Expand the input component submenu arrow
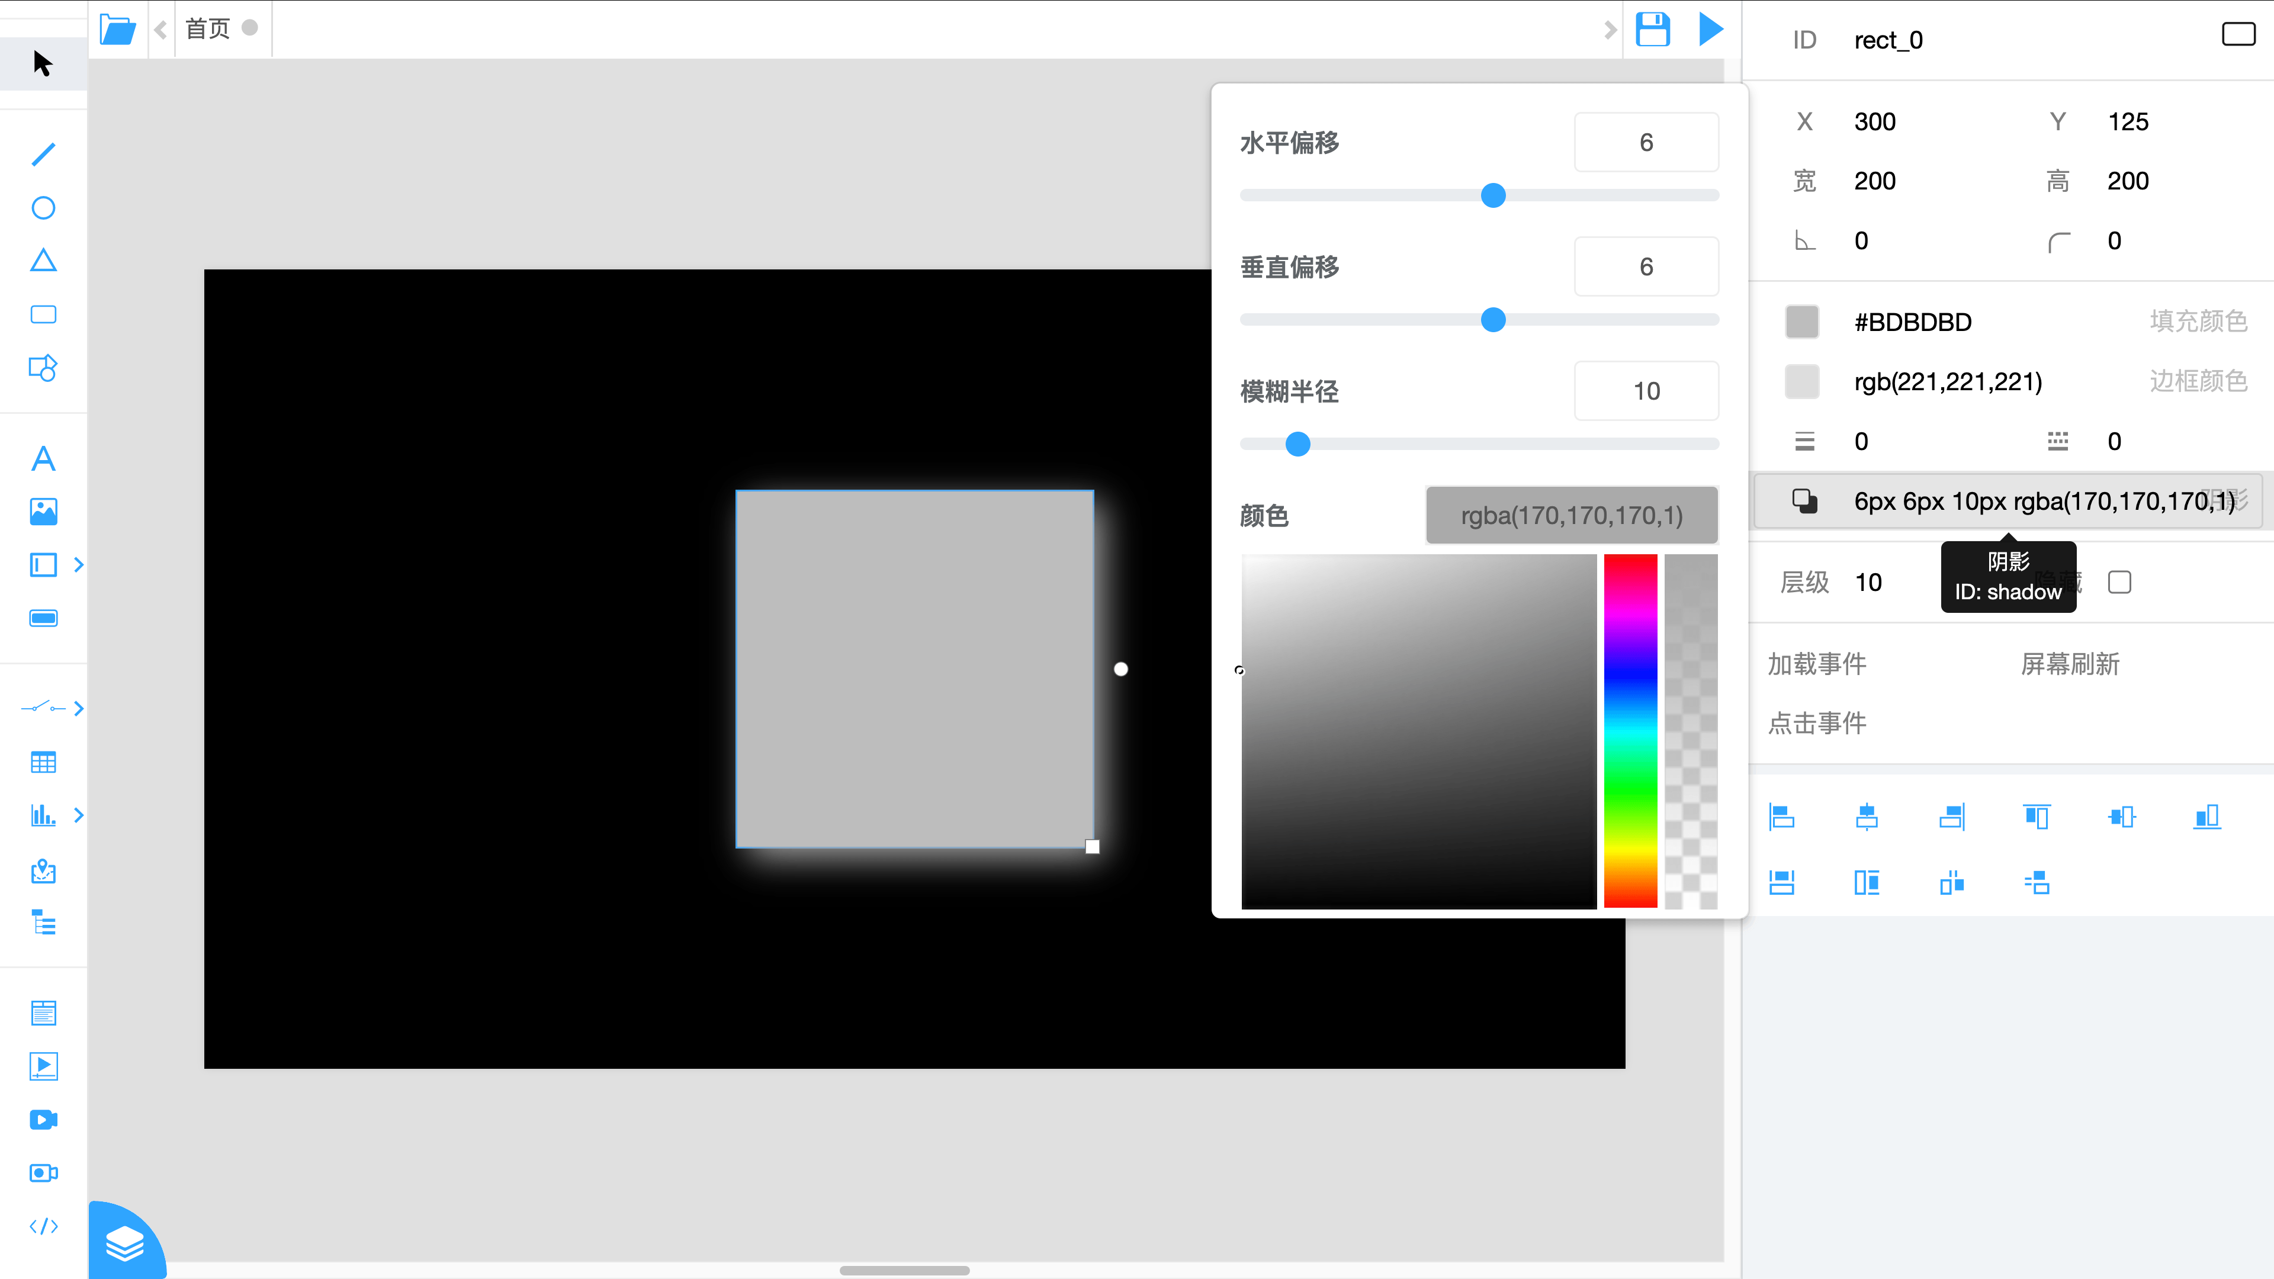This screenshot has height=1279, width=2274. pyautogui.click(x=79, y=565)
